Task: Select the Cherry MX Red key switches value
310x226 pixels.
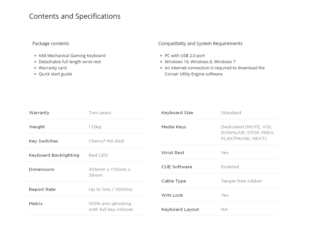Action: 106,141
